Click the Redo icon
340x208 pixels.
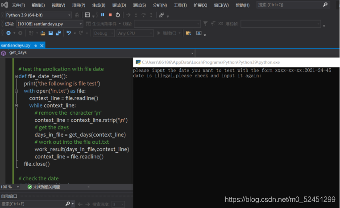81,33
